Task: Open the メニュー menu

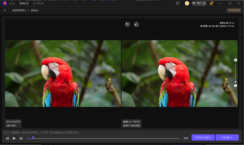Action: tap(13, 3)
